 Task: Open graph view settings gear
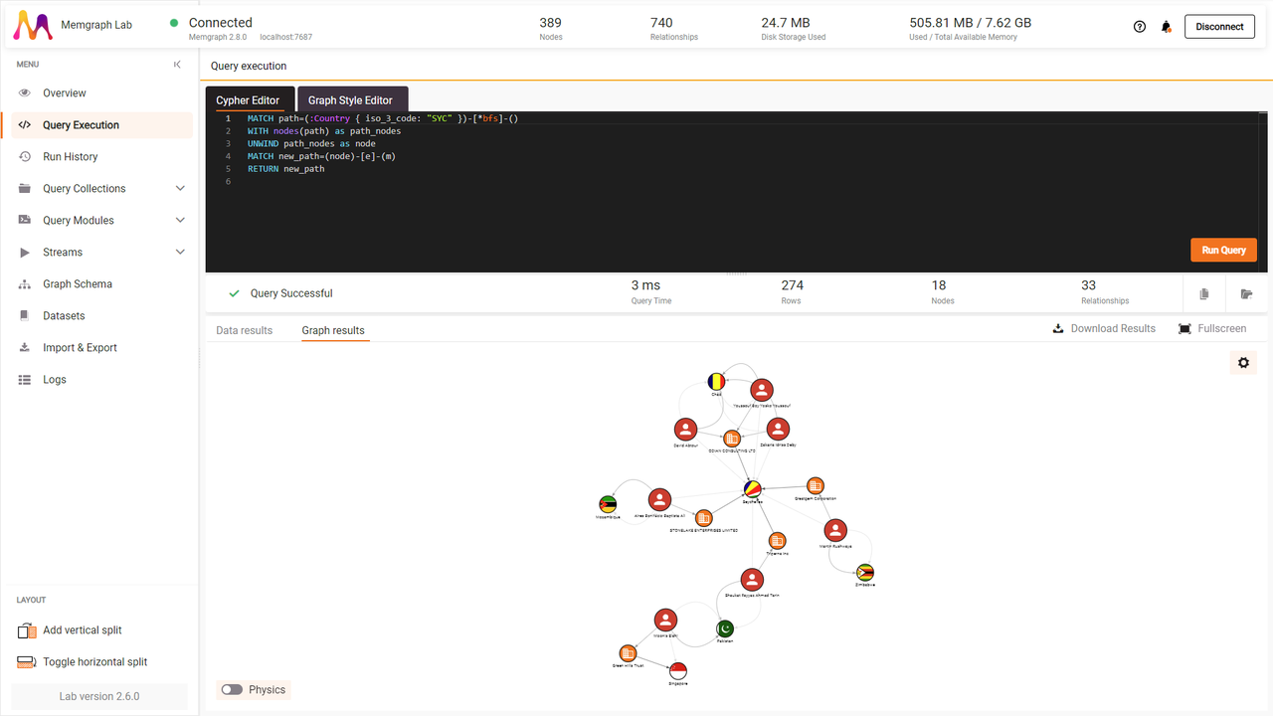click(1242, 362)
